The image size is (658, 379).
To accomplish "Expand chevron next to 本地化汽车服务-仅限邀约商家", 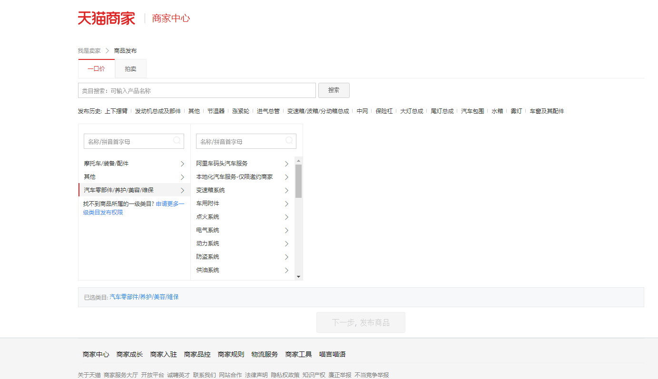I will coord(287,177).
